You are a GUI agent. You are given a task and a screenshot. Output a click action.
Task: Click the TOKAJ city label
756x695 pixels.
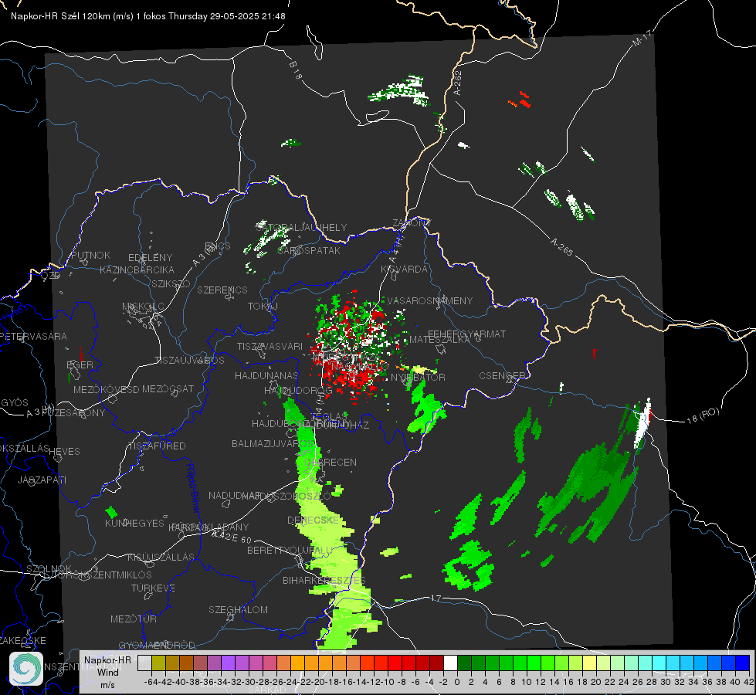263,307
